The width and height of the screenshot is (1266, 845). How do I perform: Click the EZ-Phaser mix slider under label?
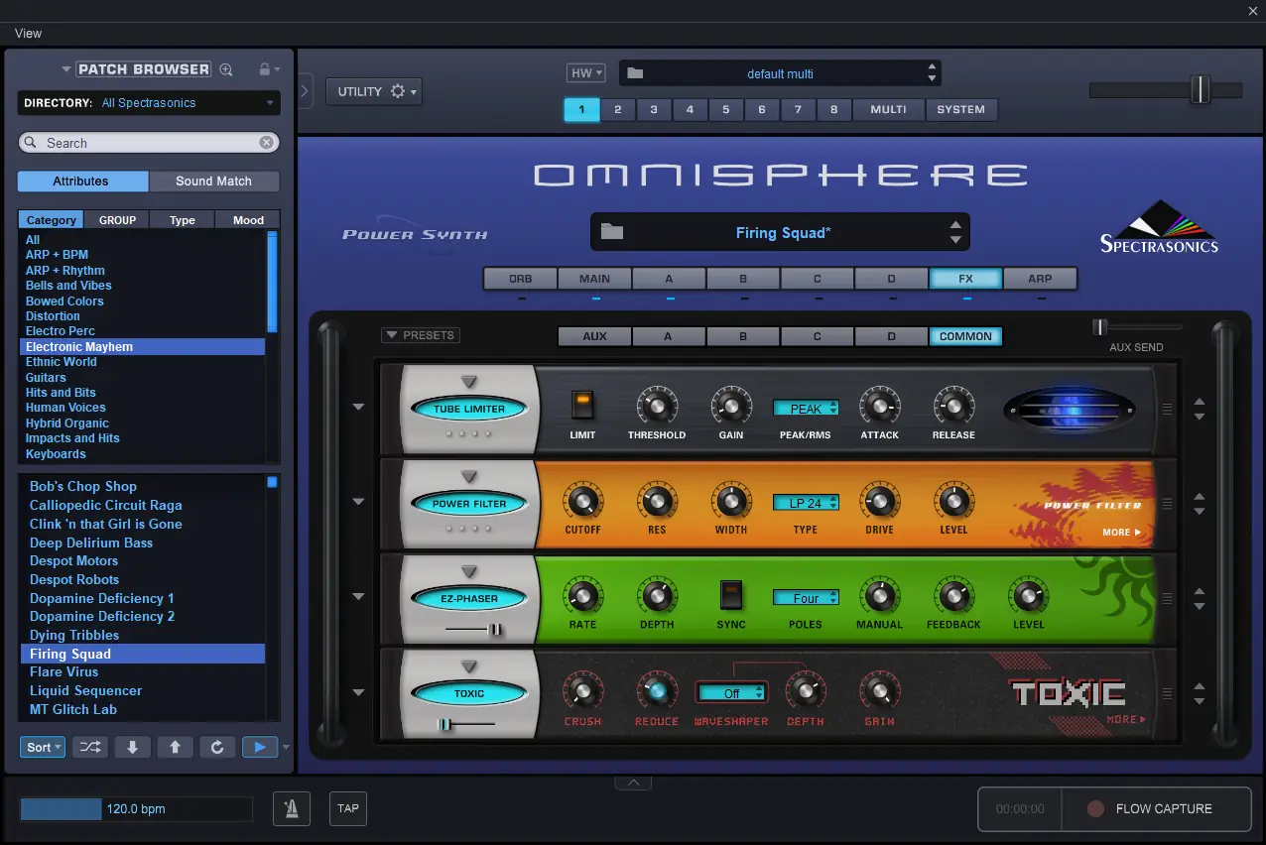(x=474, y=629)
